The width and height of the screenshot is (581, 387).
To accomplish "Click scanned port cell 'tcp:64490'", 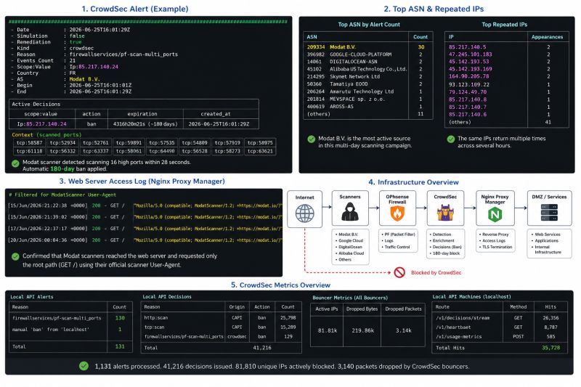I will pos(161,151).
